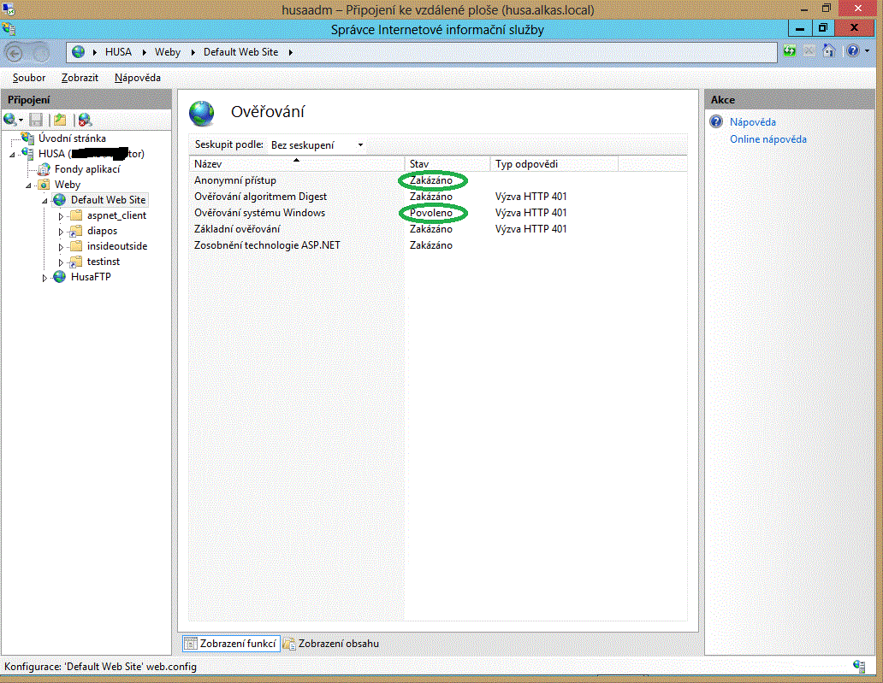
Task: Select Fondy aplikací in the tree
Action: tap(86, 169)
